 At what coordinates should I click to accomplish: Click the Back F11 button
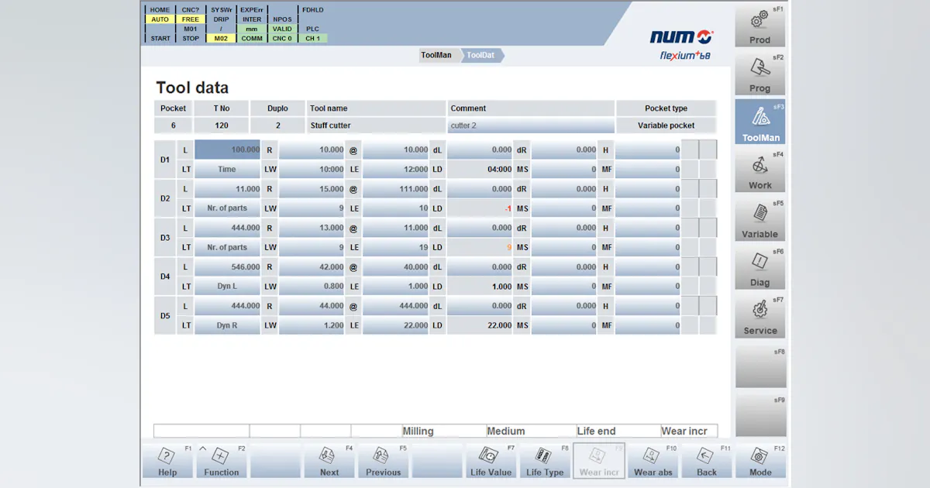point(707,462)
